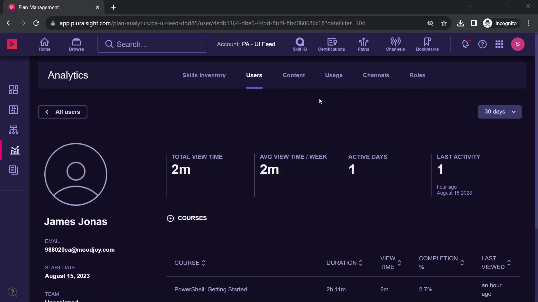Image resolution: width=538 pixels, height=302 pixels.
Task: Click the Search input field
Action: click(152, 44)
